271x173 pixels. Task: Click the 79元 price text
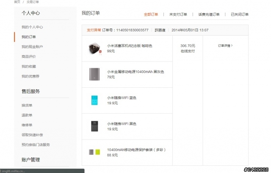click(111, 77)
